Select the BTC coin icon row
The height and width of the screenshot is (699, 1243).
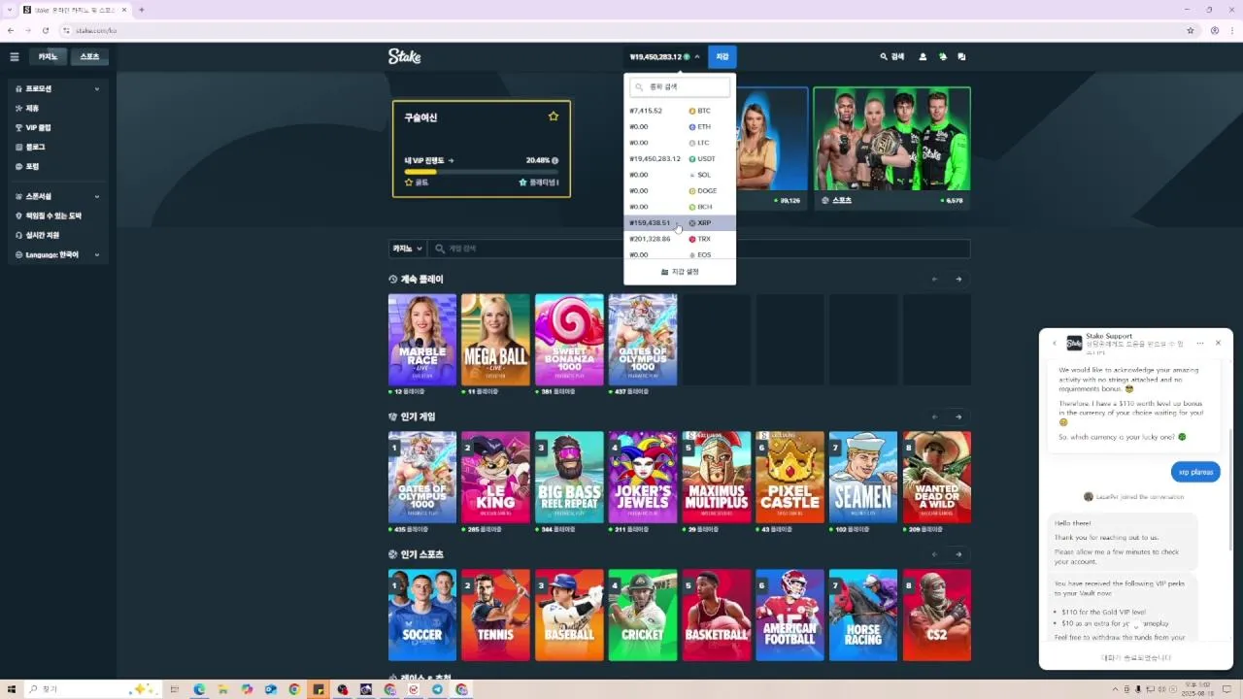[x=680, y=111]
